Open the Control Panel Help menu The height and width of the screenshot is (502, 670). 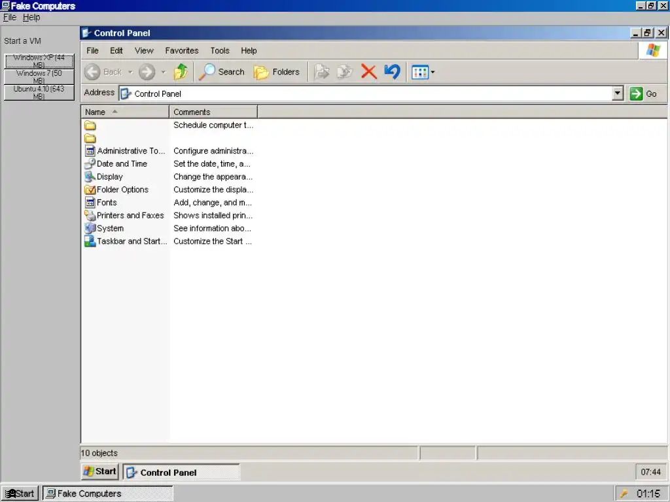point(249,50)
